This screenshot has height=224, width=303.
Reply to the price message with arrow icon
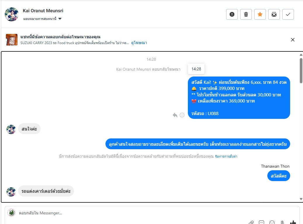[175, 115]
